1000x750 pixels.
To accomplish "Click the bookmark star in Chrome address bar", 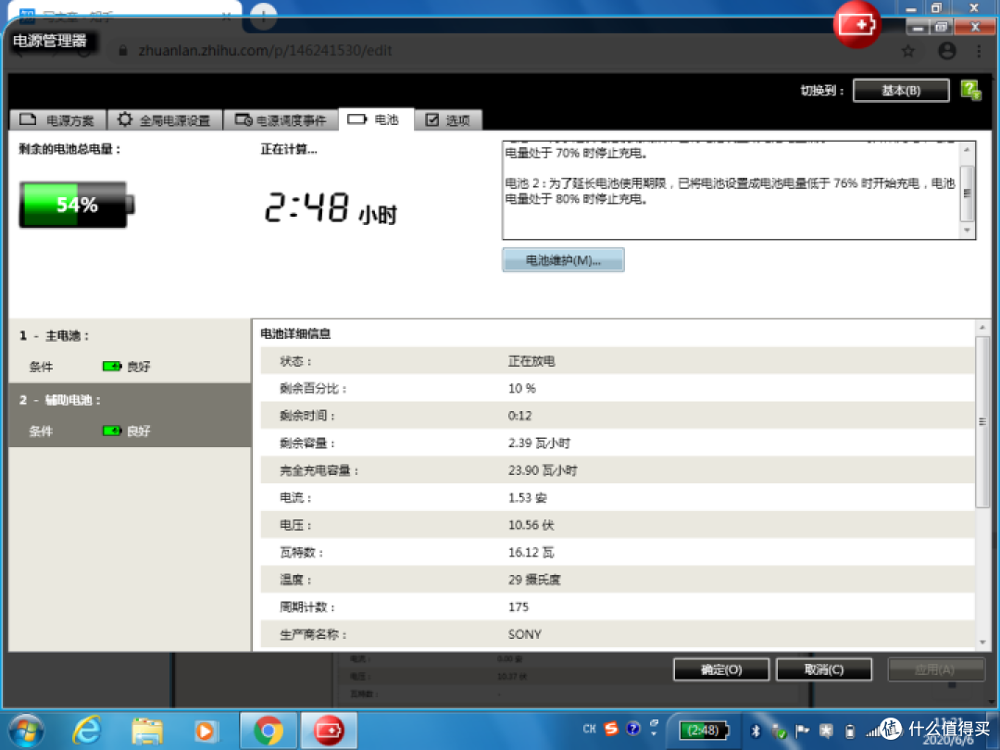I will pos(908,51).
